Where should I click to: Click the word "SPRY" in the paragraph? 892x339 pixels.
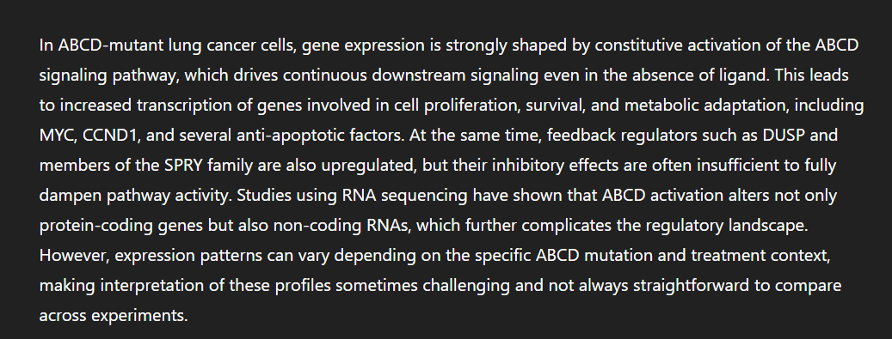(183, 166)
